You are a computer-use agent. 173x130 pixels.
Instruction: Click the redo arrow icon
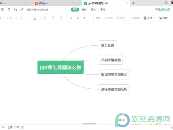(22, 10)
